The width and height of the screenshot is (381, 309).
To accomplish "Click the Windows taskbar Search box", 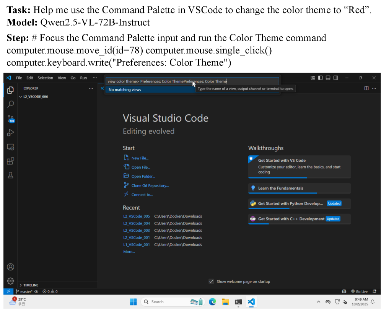I will (x=173, y=302).
